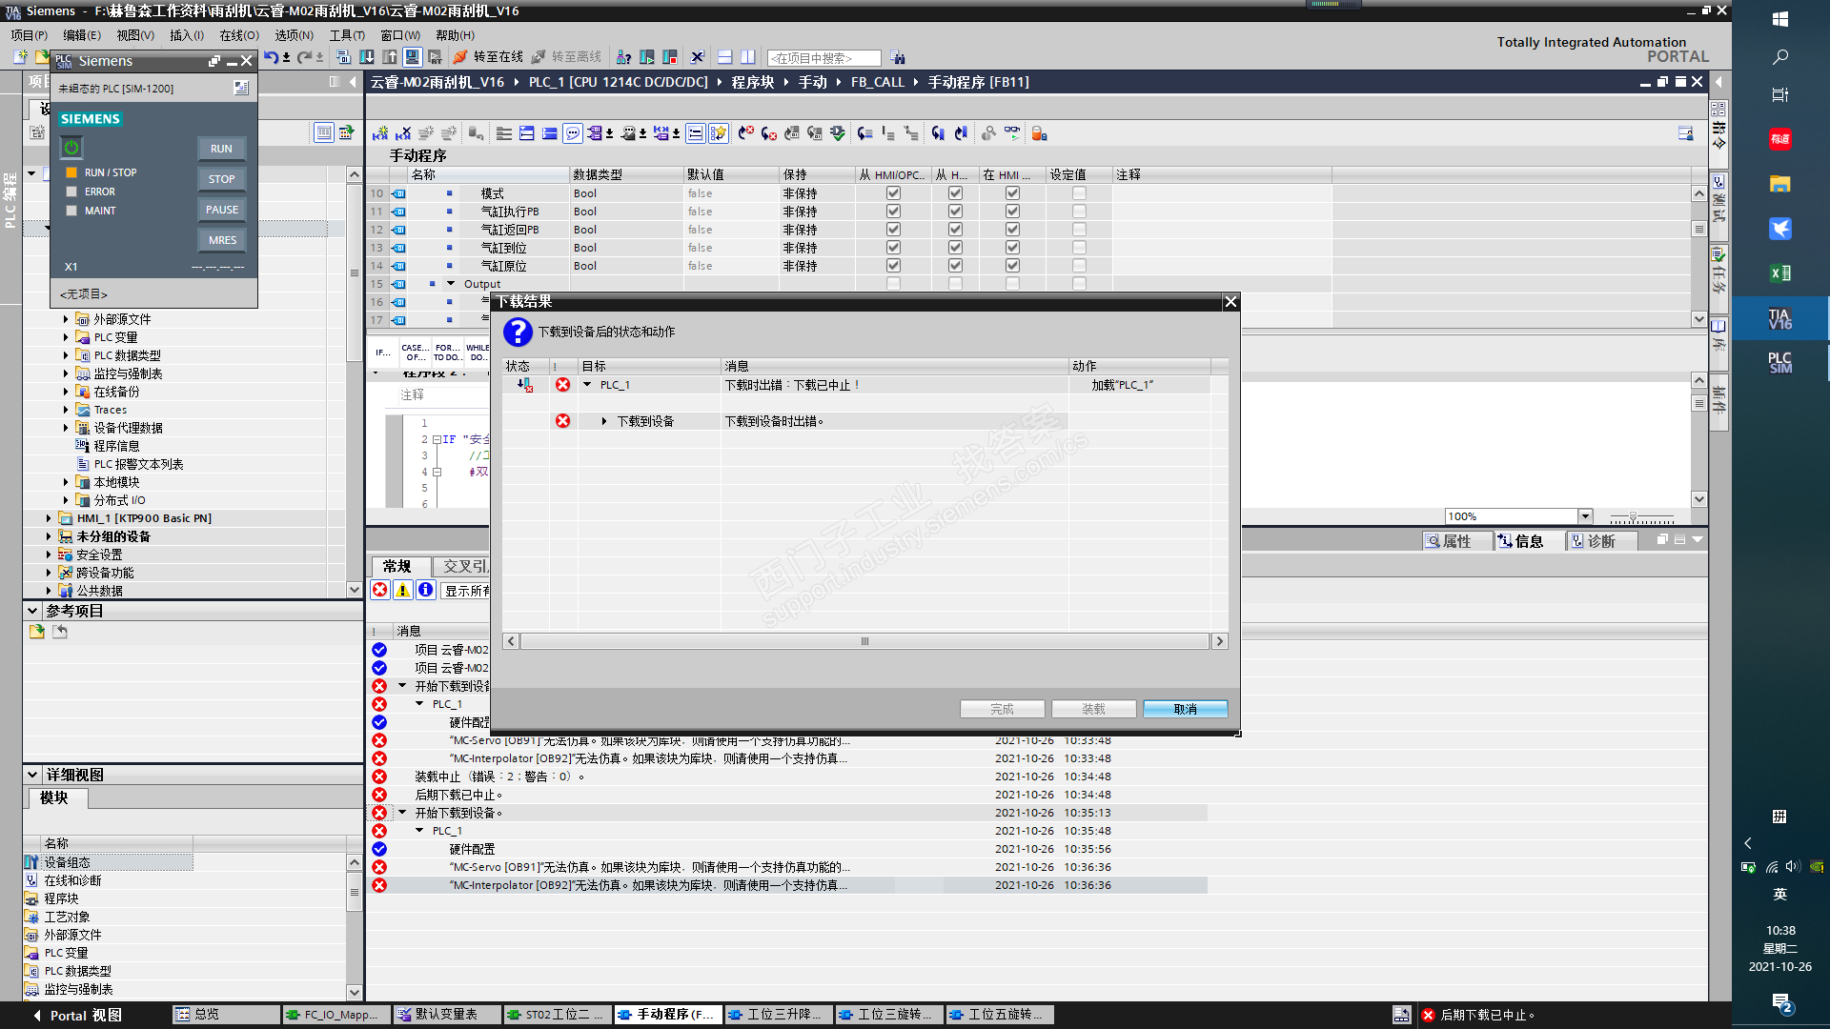Click the start simulation toolbar icon
Viewport: 1830px width, 1029px height.
(x=412, y=57)
